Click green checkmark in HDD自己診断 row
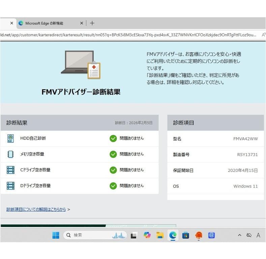 point(113,138)
